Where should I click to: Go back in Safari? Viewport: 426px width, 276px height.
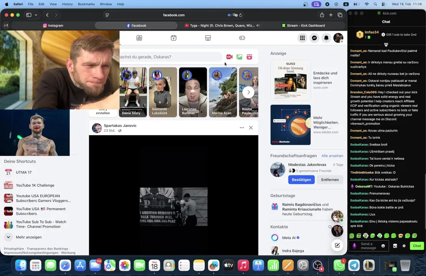click(47, 15)
